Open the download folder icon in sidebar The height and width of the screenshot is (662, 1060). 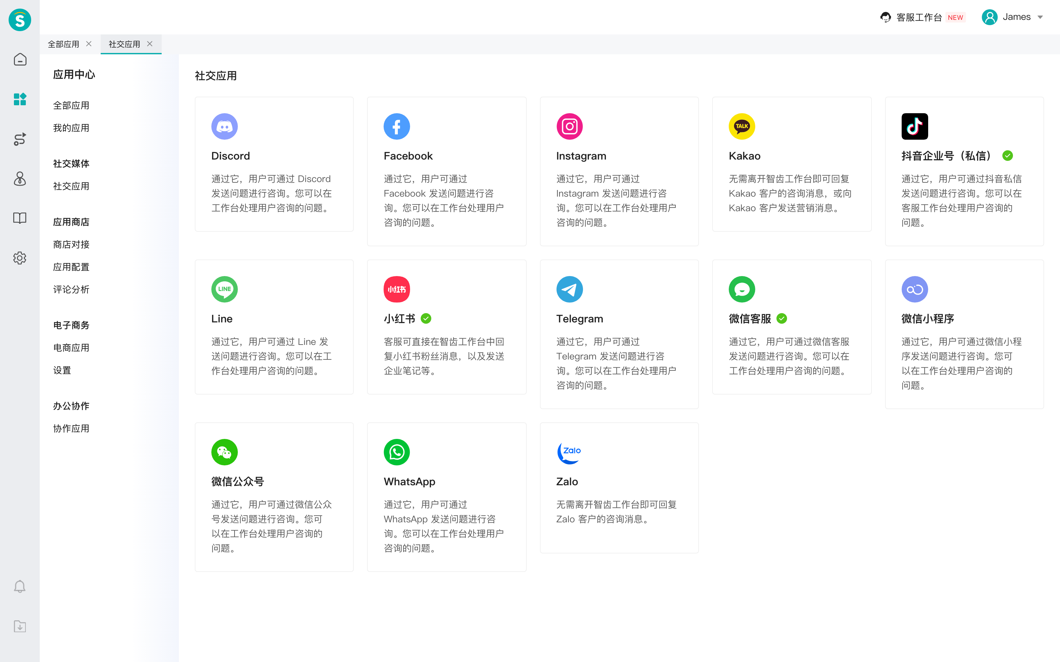coord(20,626)
